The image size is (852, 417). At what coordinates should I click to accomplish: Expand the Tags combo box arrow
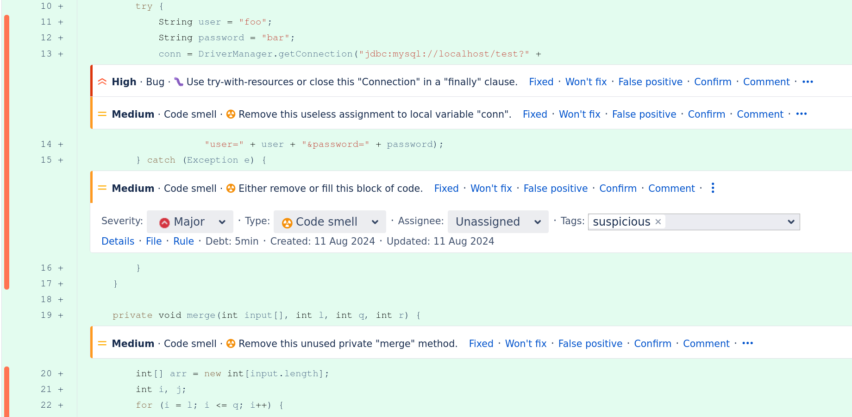[x=791, y=222]
